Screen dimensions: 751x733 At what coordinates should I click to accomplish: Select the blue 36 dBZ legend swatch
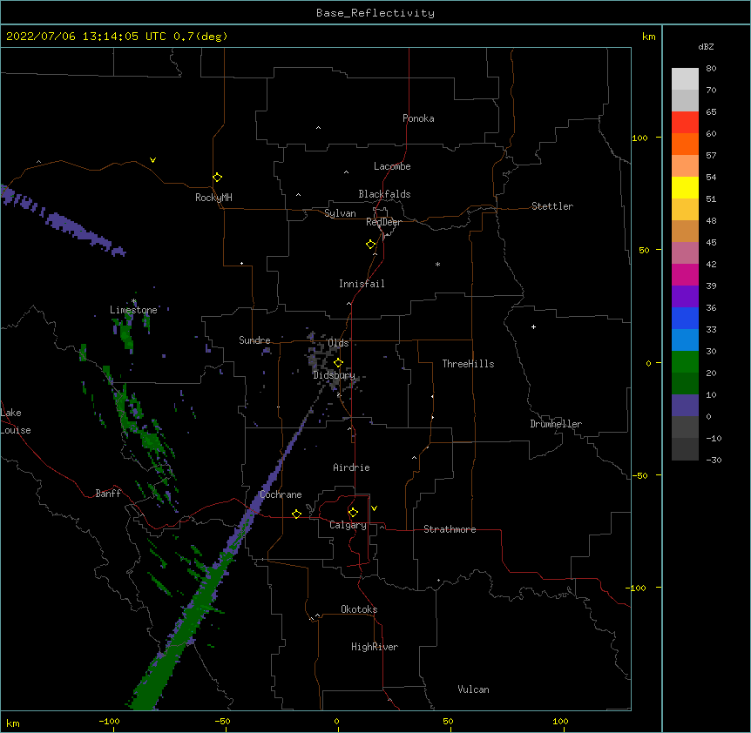685,318
